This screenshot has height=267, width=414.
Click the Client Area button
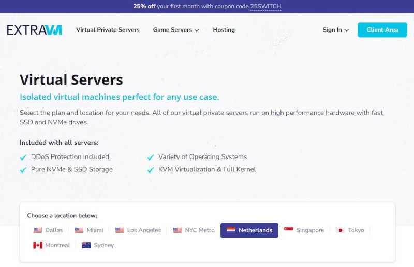point(382,30)
